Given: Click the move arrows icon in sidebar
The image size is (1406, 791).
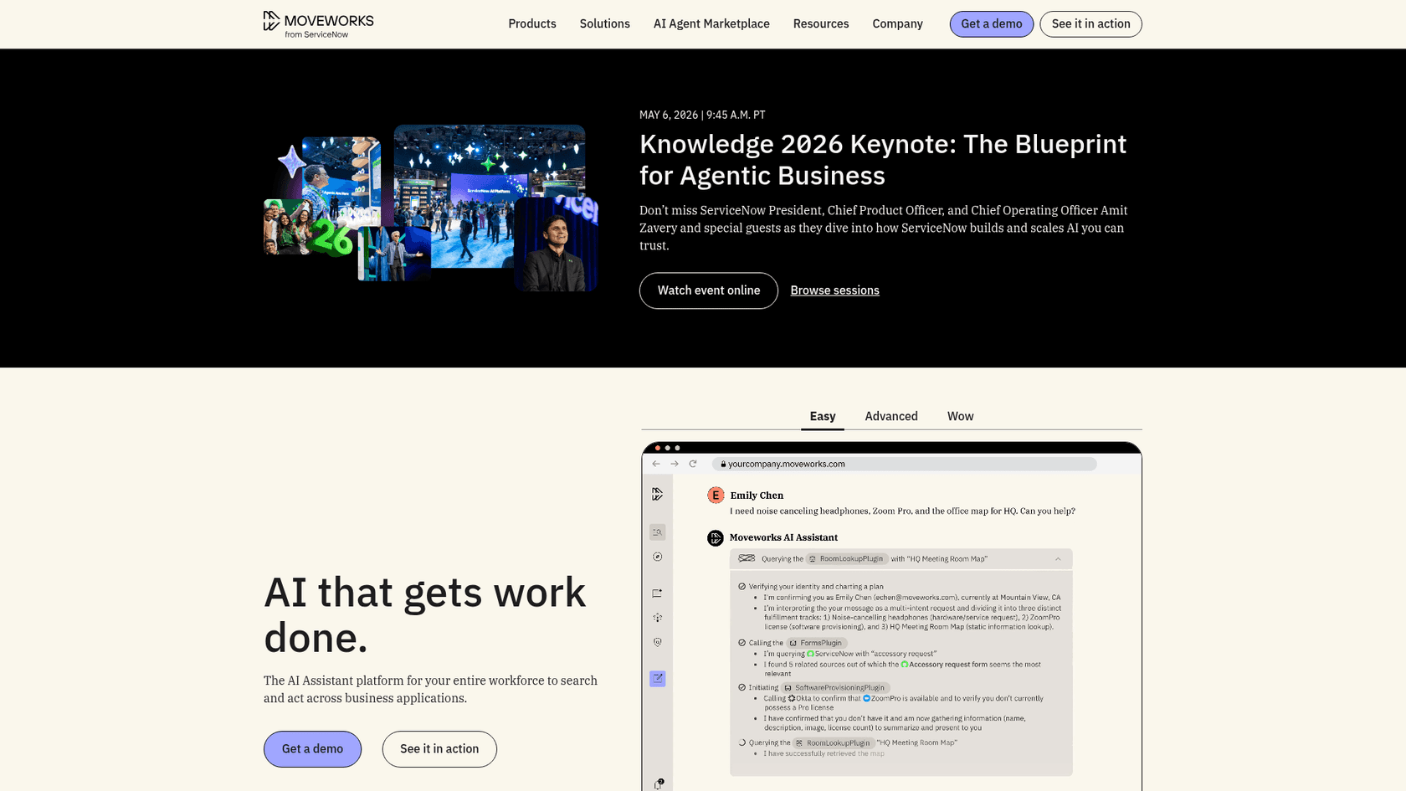Looking at the screenshot, I should 658,618.
